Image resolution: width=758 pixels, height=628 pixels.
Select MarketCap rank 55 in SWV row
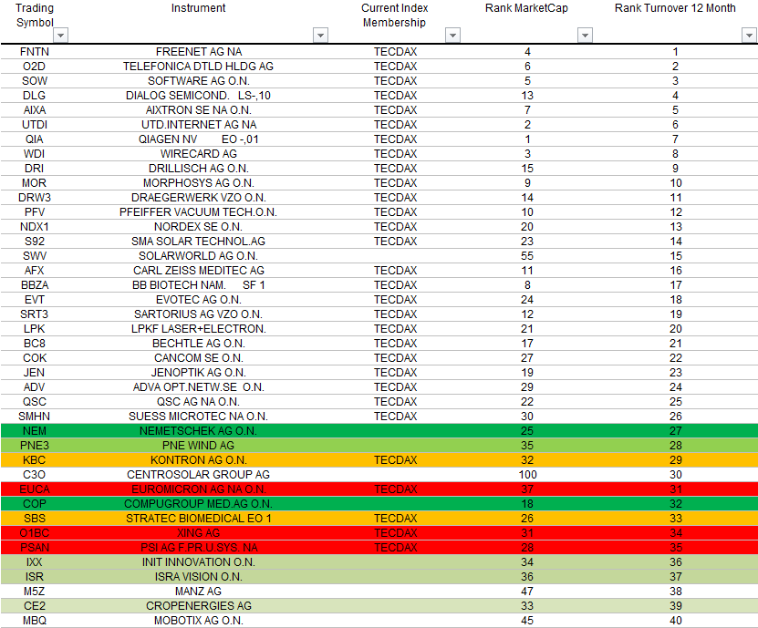pyautogui.click(x=527, y=255)
